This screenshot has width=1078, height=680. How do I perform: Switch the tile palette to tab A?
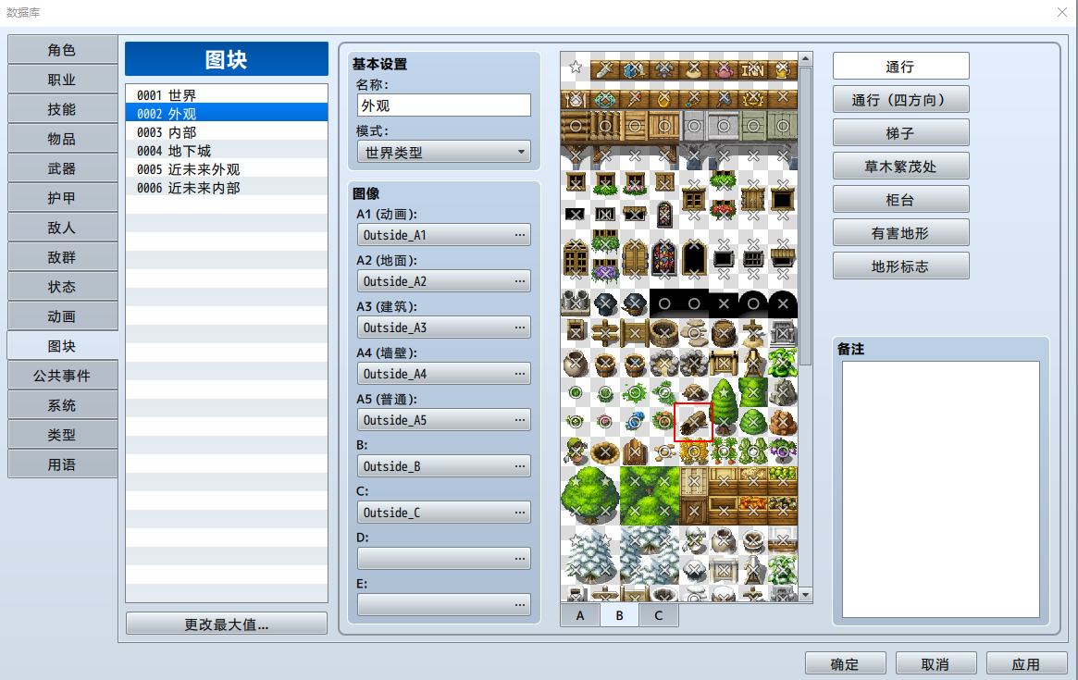[580, 615]
